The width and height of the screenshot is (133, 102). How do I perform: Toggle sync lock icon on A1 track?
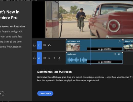click(44, 58)
